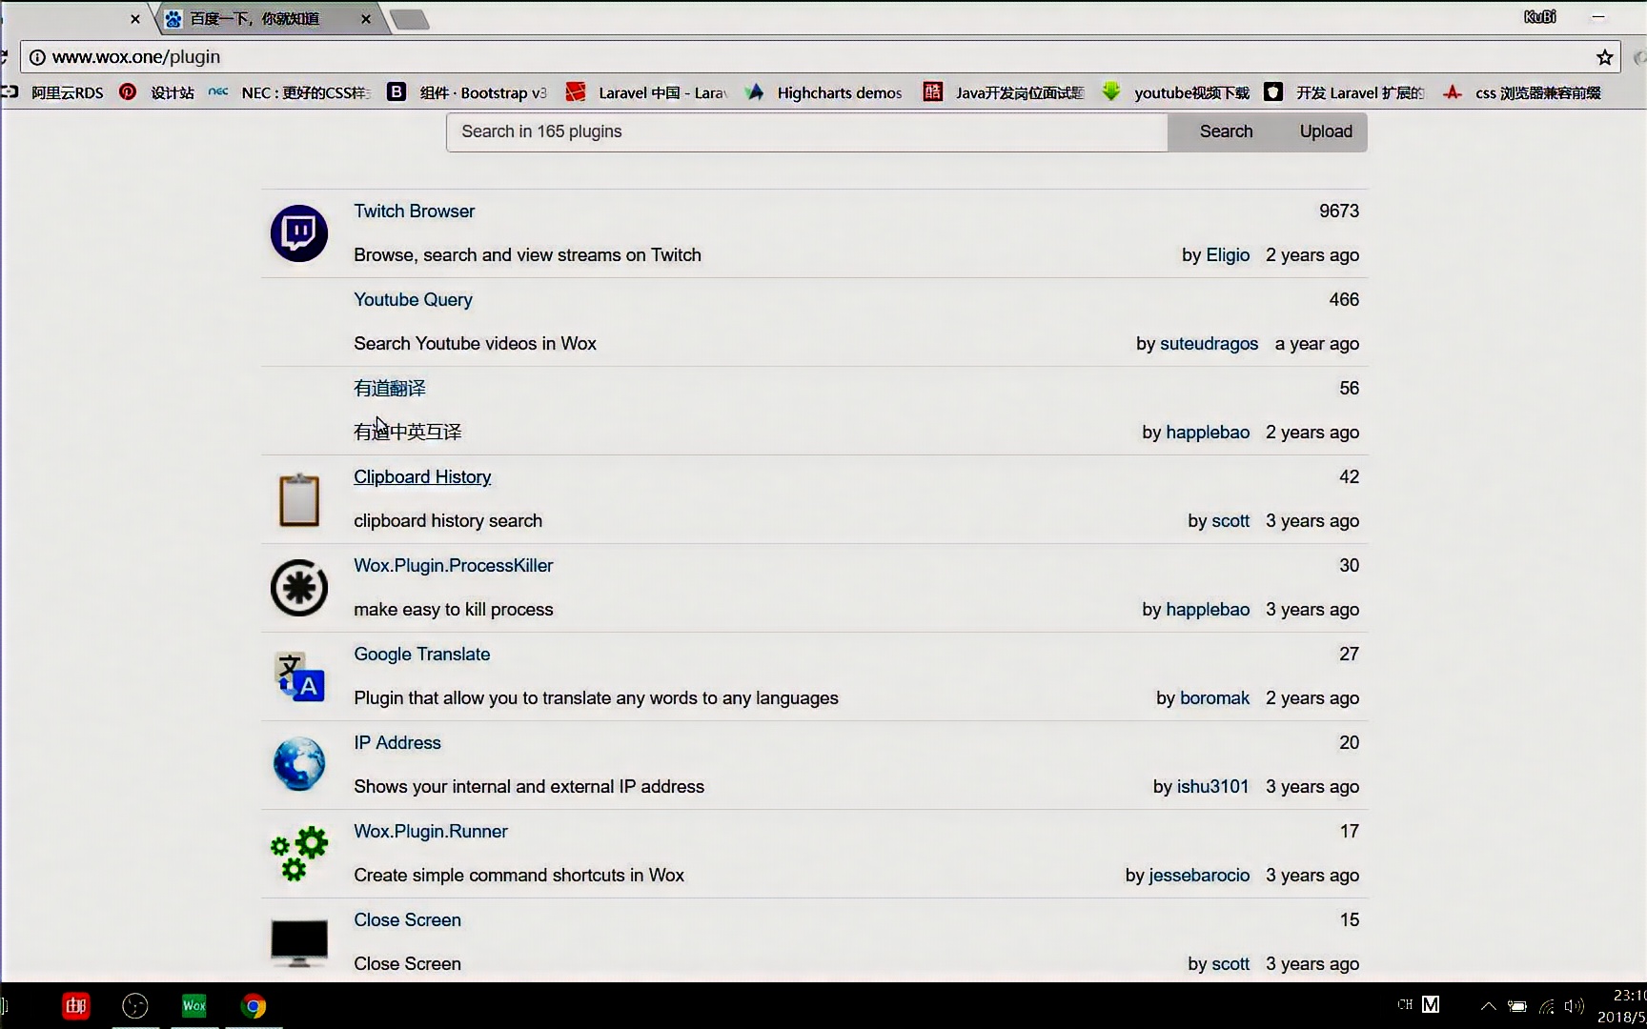Viewport: 1647px width, 1029px height.
Task: Click the Close Screen monitor icon
Action: (299, 942)
